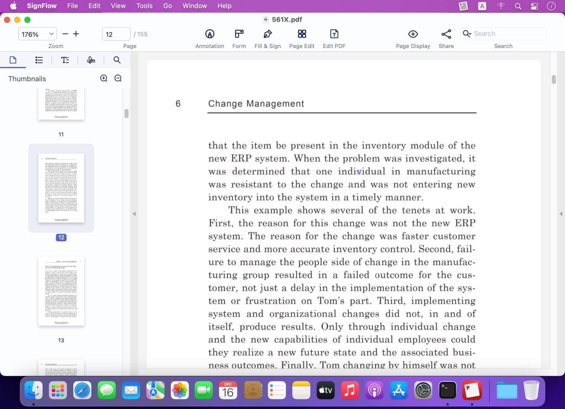565x409 pixels.
Task: Select the thumbnail for page 13
Action: [61, 291]
